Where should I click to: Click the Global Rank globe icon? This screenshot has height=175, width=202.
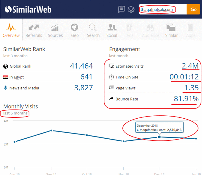point(6,66)
